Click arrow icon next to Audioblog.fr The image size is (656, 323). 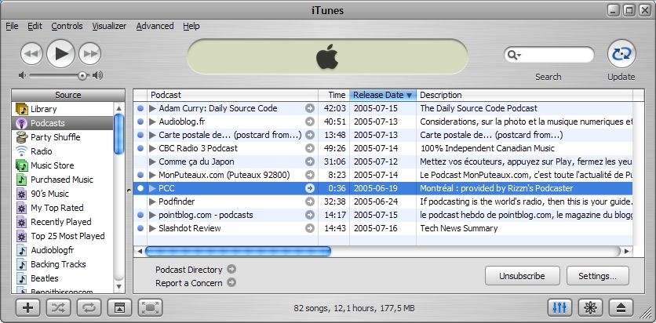click(x=310, y=122)
